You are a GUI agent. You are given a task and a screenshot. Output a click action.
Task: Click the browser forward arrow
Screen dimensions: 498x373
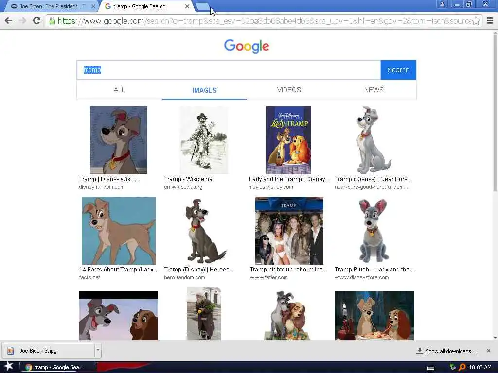coord(22,21)
